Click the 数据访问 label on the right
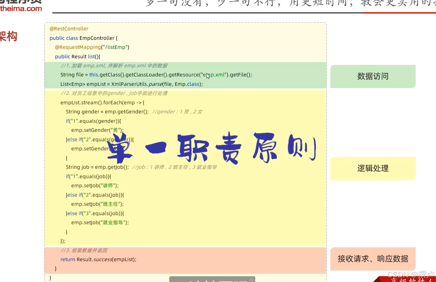 coord(373,76)
